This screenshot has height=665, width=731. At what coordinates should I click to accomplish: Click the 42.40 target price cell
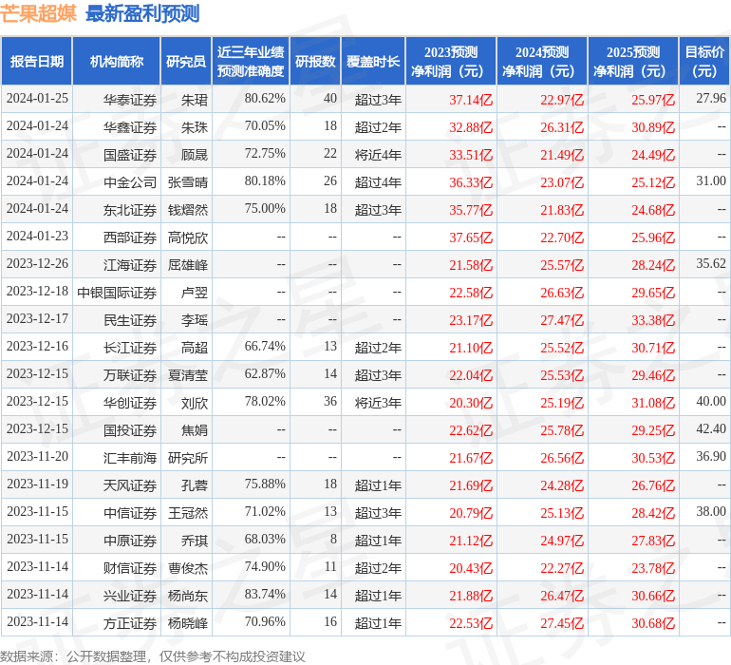click(x=710, y=429)
